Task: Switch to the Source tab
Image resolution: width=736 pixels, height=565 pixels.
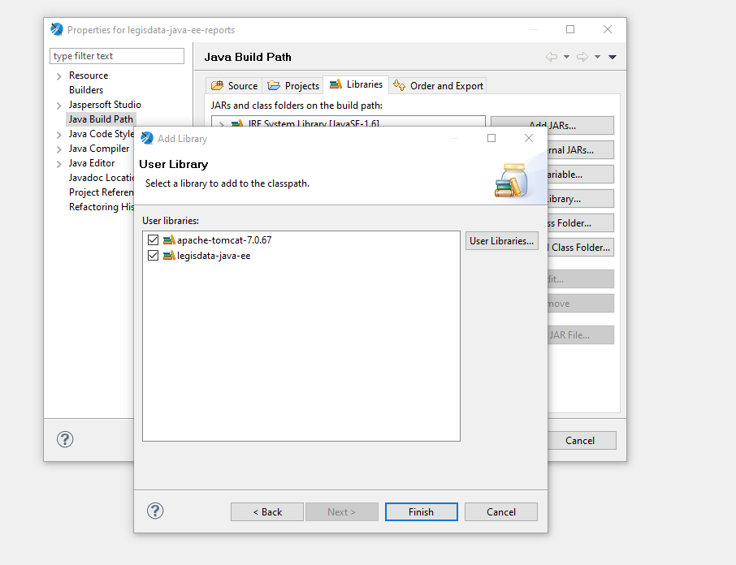Action: (x=234, y=85)
